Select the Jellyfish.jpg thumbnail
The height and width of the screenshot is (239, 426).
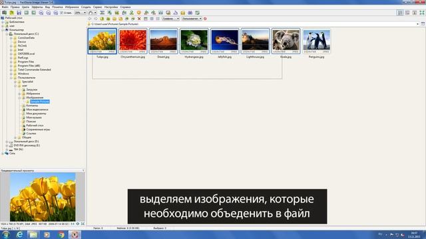coord(225,41)
